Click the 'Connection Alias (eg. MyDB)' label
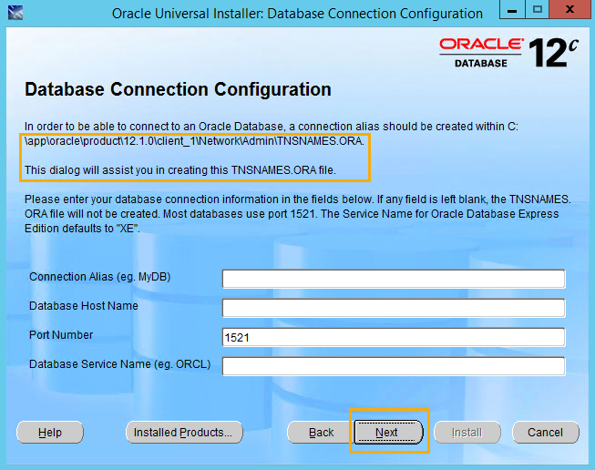This screenshot has width=595, height=470. [x=100, y=277]
